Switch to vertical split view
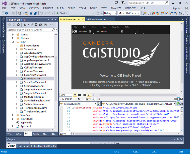This screenshot has height=154, width=190. click(x=175, y=99)
